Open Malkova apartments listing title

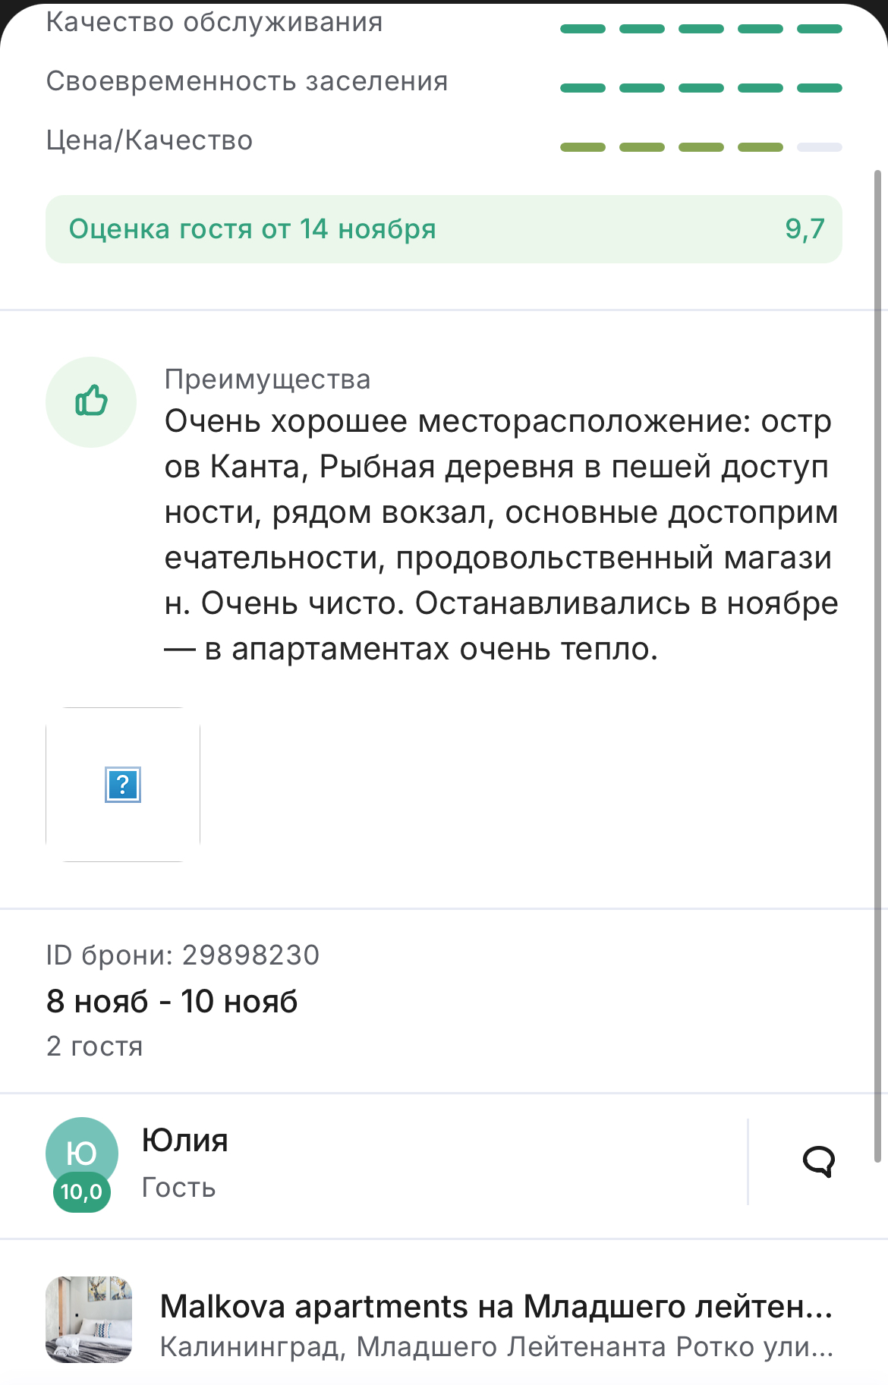(x=496, y=1306)
